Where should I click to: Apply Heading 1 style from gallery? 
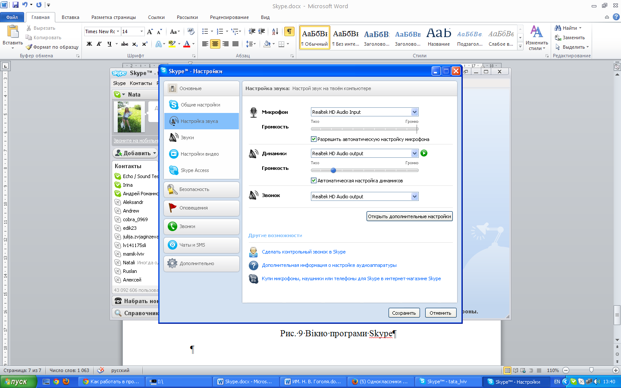[x=376, y=37]
